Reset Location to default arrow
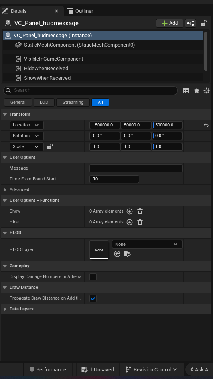213x379 pixels. pos(206,125)
